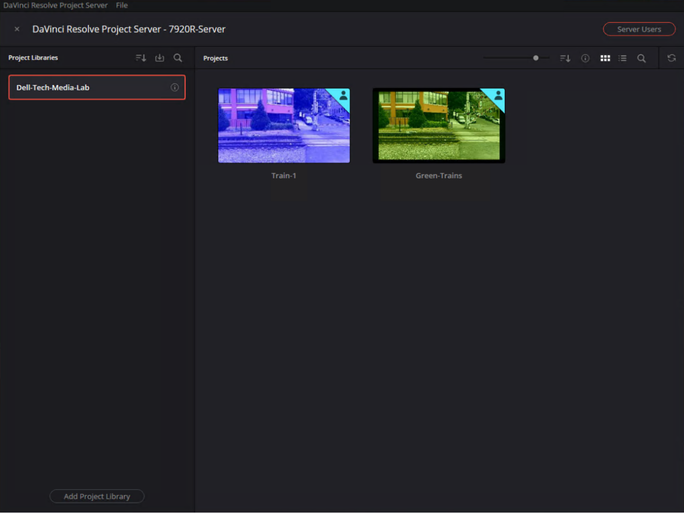Show project info using the Projects info icon
684x513 pixels.
(585, 58)
